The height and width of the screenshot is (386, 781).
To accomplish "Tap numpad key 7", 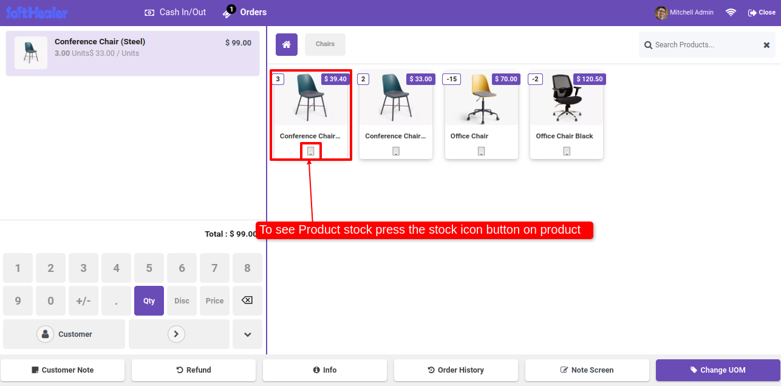I will 214,268.
